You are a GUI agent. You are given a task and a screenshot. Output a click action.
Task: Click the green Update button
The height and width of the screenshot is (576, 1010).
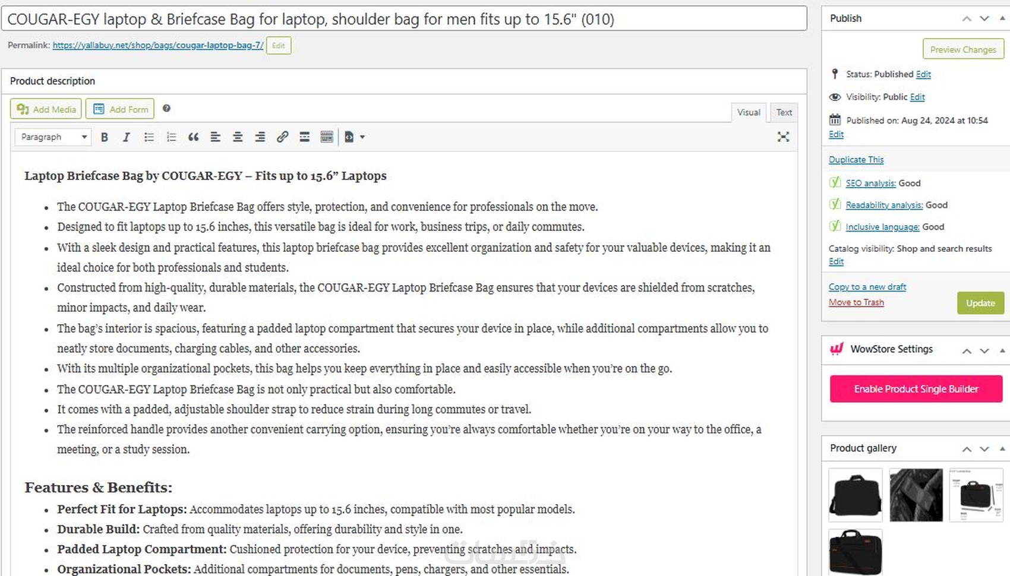pyautogui.click(x=980, y=303)
